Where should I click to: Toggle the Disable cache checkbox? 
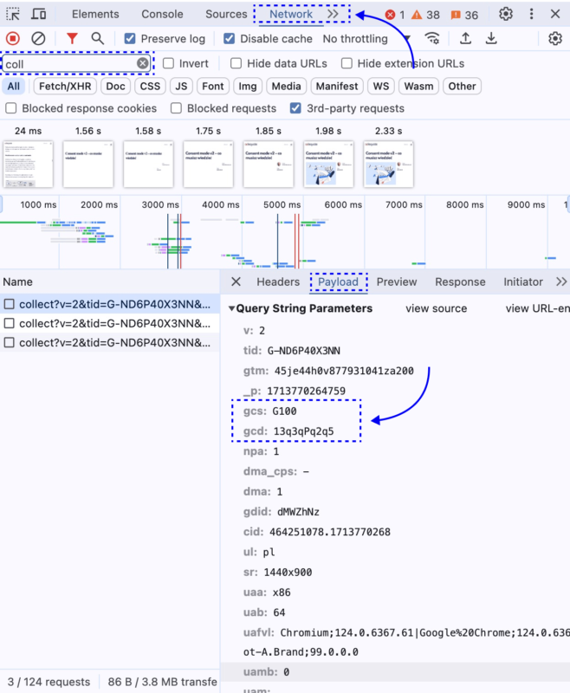230,39
